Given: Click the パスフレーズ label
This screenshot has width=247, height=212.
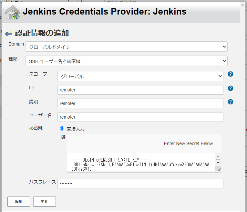Looking at the screenshot, I should click(43, 182).
